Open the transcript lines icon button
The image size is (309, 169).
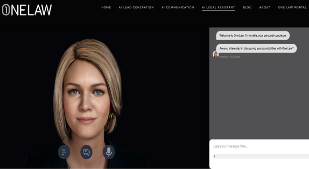(x=64, y=152)
